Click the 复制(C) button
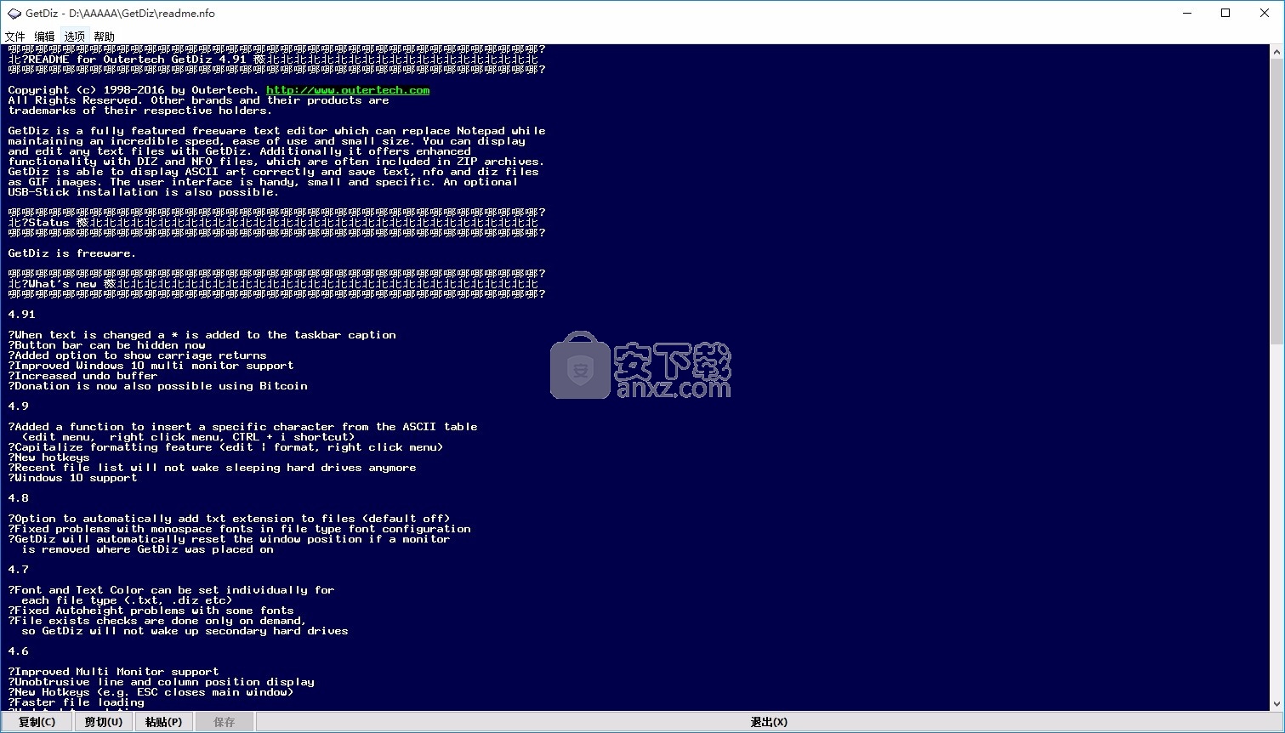This screenshot has height=733, width=1285. tap(37, 722)
